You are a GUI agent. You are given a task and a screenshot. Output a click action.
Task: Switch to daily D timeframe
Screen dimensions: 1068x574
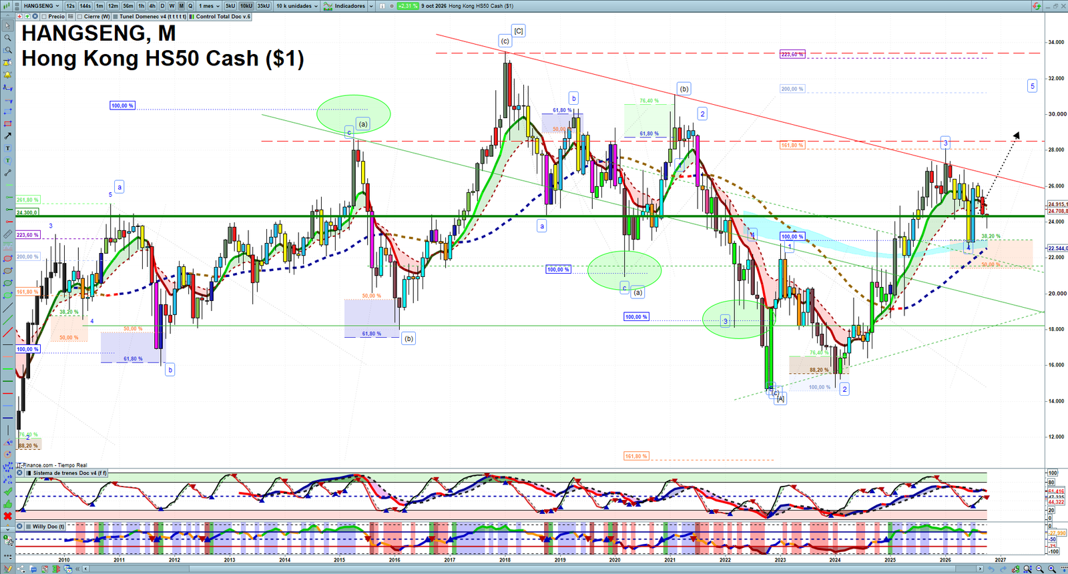pos(162,6)
